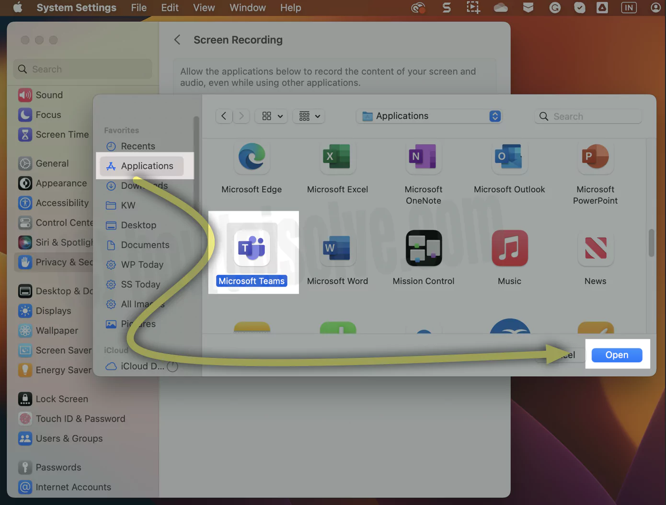Image resolution: width=666 pixels, height=505 pixels.
Task: Click the input source IN icon
Action: 629,8
